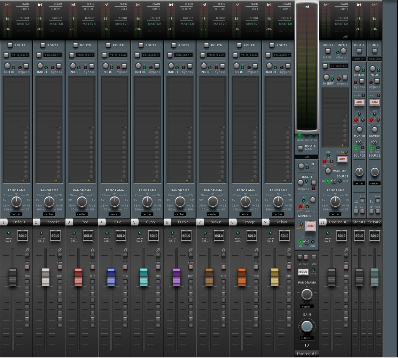
Task: Select the Tracking #2 strip name label
Action: click(x=338, y=222)
